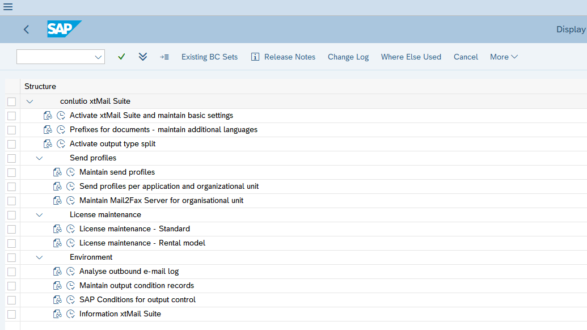This screenshot has height=330, width=587.
Task: Open documentation icon for Activate output type split
Action: [48, 143]
